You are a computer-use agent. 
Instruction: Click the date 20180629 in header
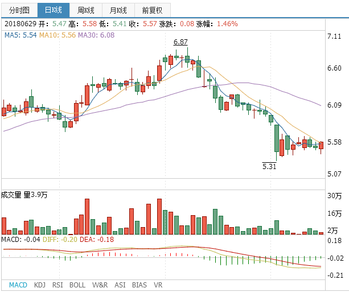(x=20, y=24)
